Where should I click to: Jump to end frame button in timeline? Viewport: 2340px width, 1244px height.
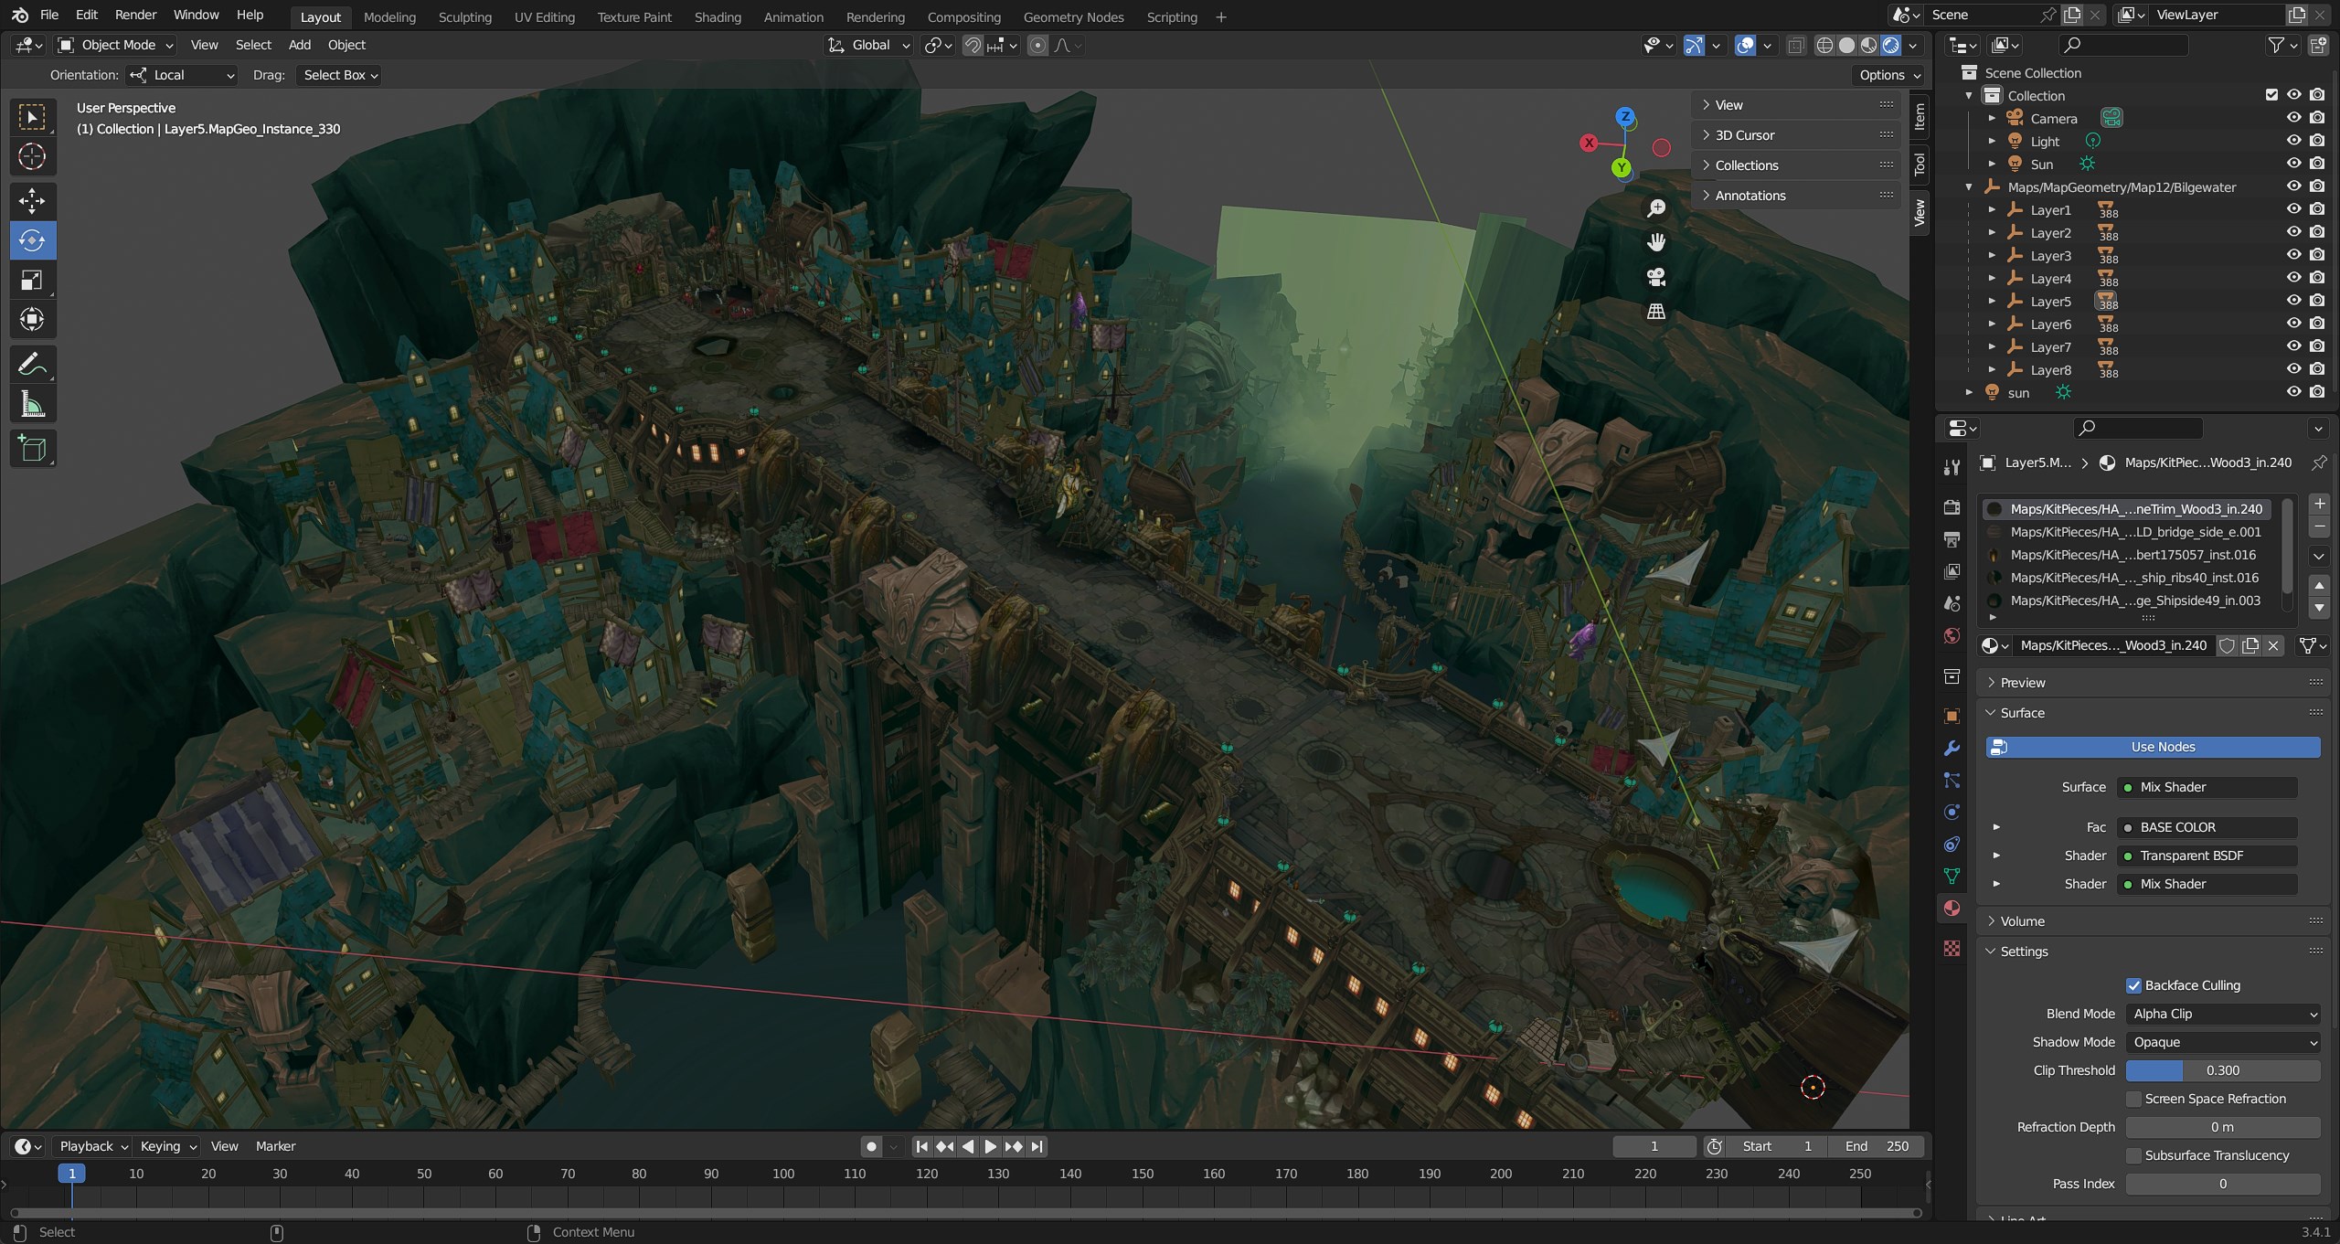pyautogui.click(x=1037, y=1146)
